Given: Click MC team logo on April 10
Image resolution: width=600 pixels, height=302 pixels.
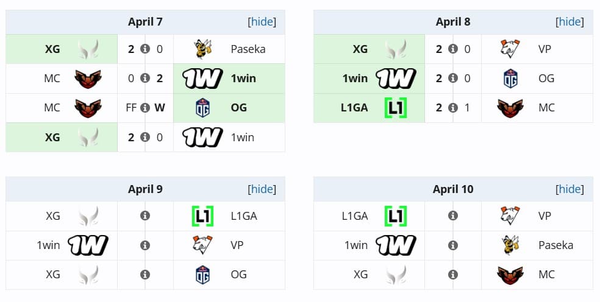Looking at the screenshot, I should 510,274.
